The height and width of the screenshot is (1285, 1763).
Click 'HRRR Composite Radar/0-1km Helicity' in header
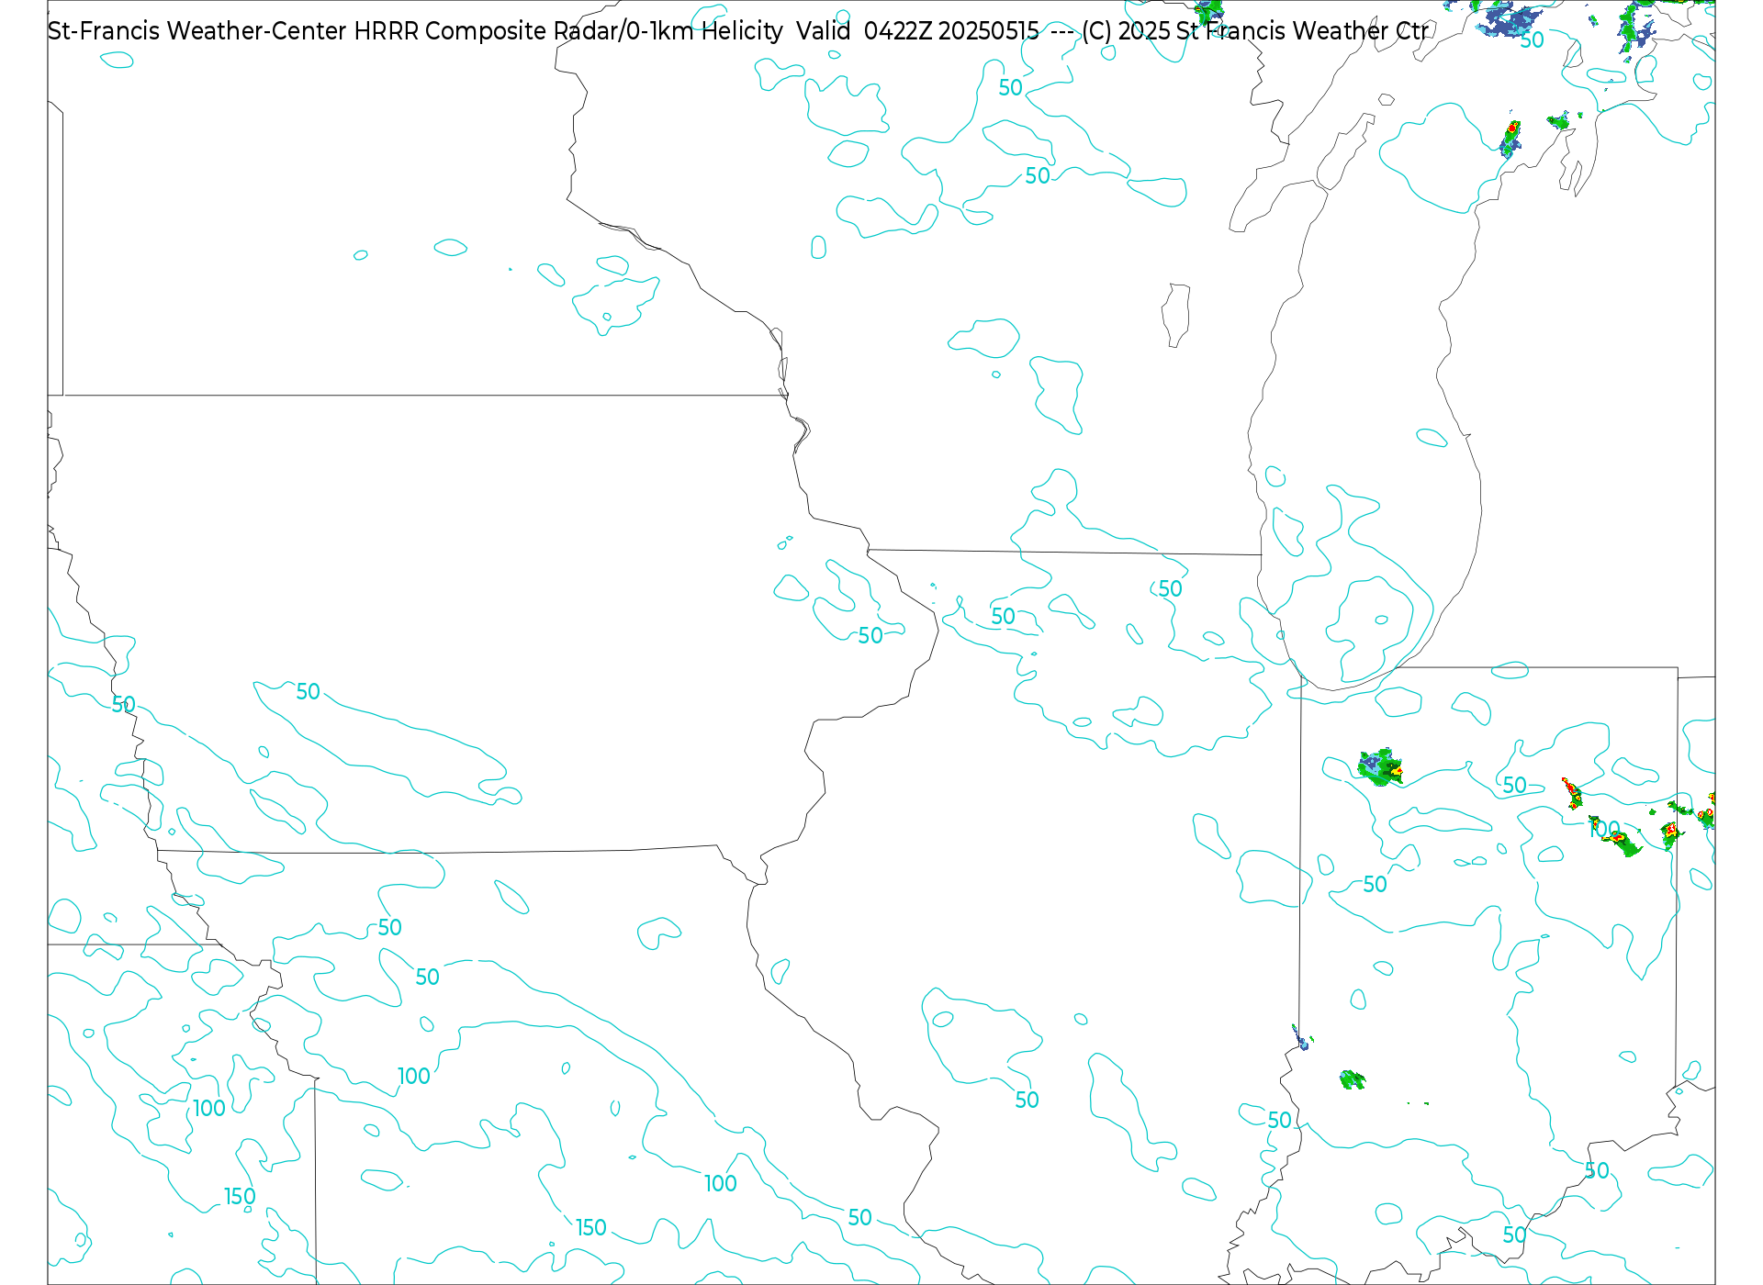point(568,31)
